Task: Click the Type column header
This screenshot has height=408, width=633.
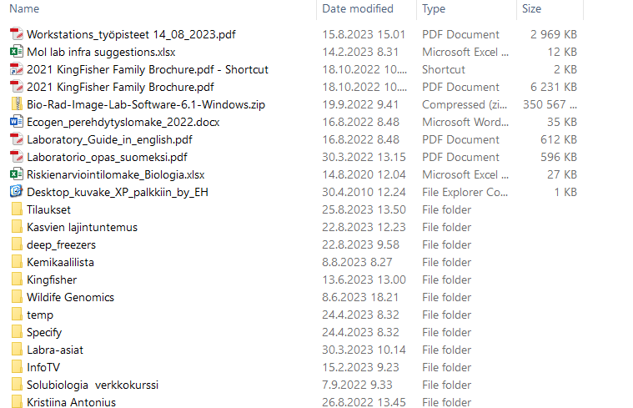Action: 434,9
